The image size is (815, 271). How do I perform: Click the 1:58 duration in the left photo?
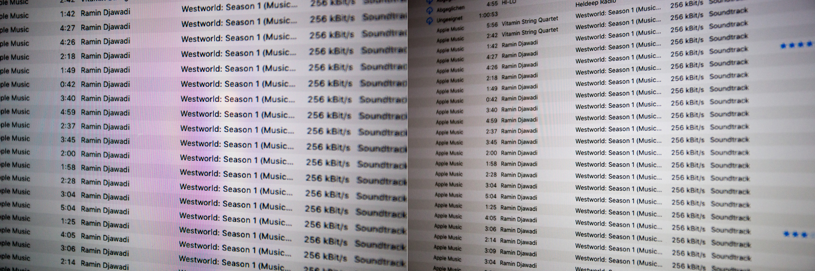click(68, 167)
